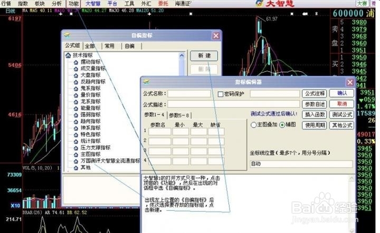Click the 插入函数 button

pos(315,114)
